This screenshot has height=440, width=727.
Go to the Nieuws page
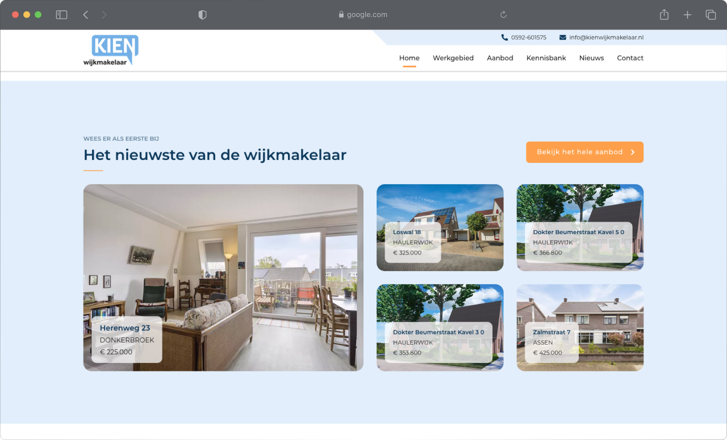(591, 58)
